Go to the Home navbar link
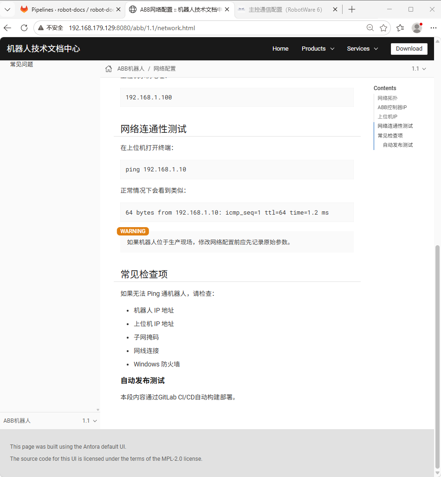Screen dimensions: 441x477 pyautogui.click(x=280, y=49)
